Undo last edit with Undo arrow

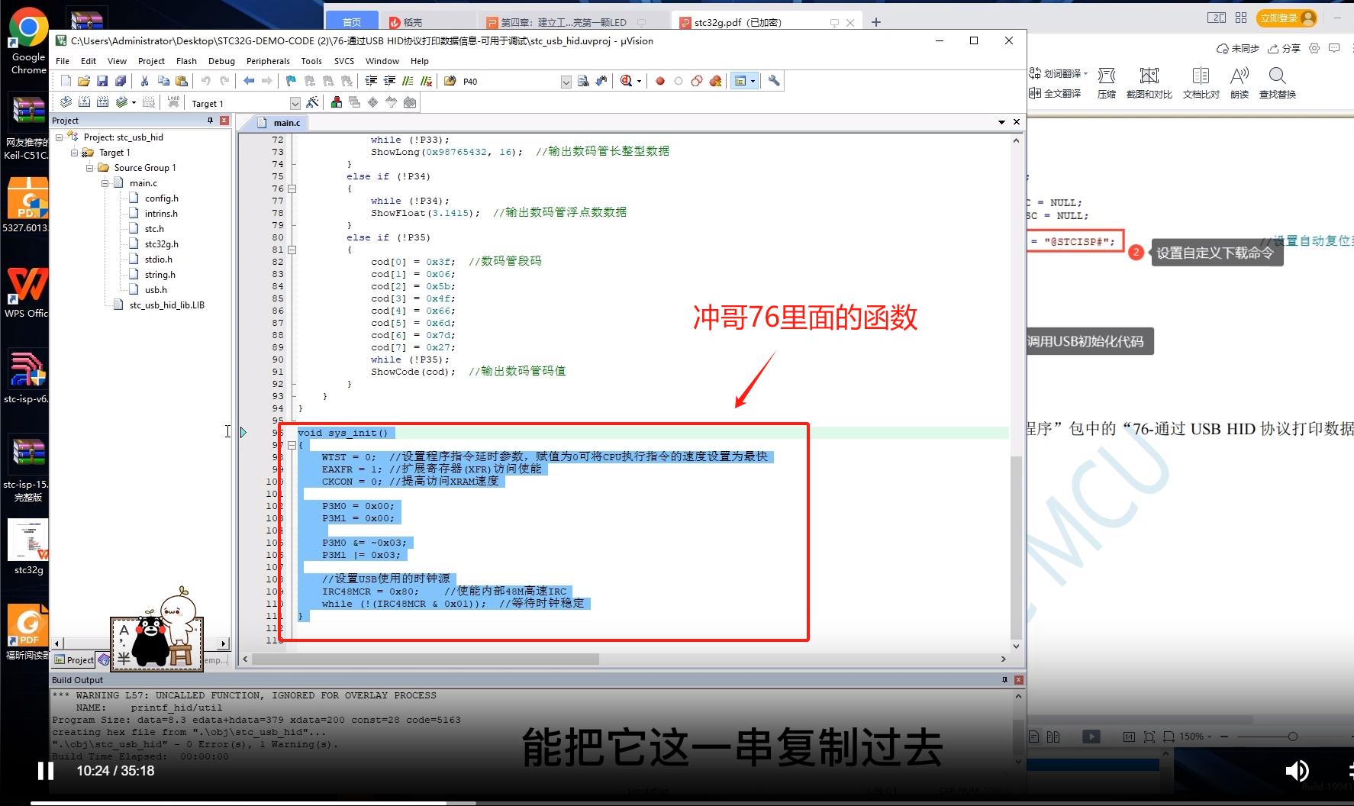[x=205, y=81]
